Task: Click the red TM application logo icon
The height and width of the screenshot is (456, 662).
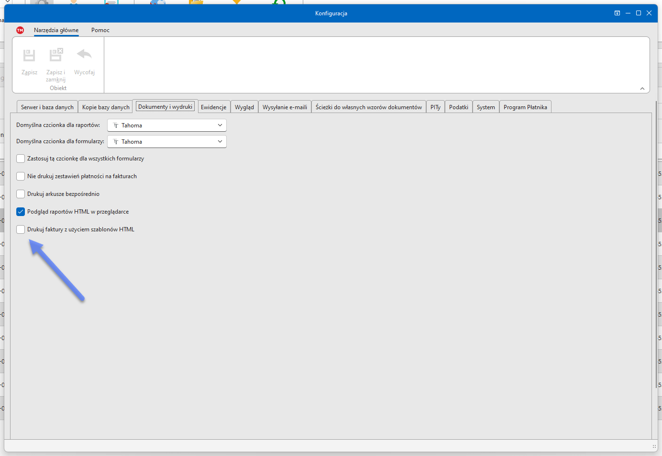Action: 20,30
